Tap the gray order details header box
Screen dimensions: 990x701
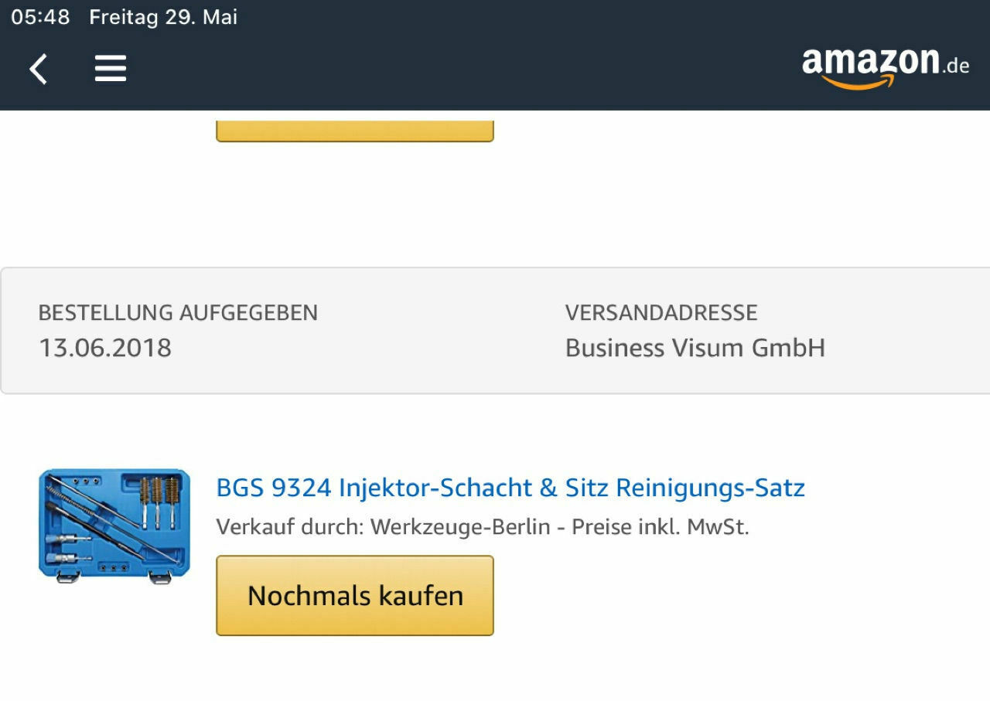click(x=495, y=331)
